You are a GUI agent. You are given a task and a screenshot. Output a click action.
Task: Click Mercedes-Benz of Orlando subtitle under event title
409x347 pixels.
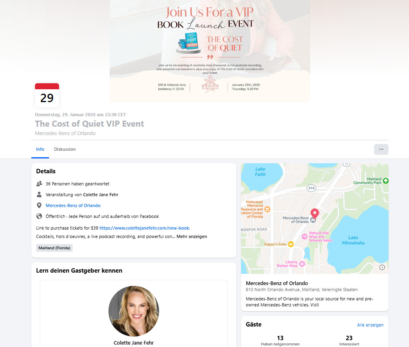pos(65,133)
